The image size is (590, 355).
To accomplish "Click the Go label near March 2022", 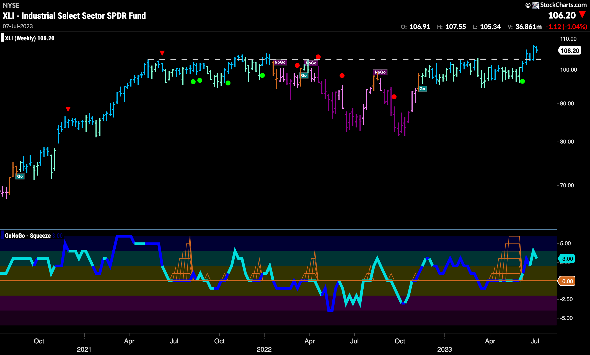I will point(304,75).
